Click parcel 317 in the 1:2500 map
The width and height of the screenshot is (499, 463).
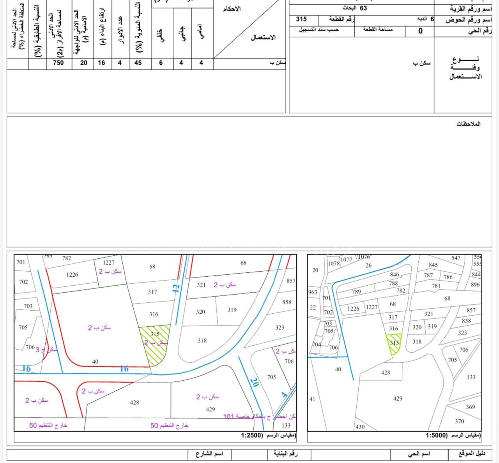(x=152, y=292)
